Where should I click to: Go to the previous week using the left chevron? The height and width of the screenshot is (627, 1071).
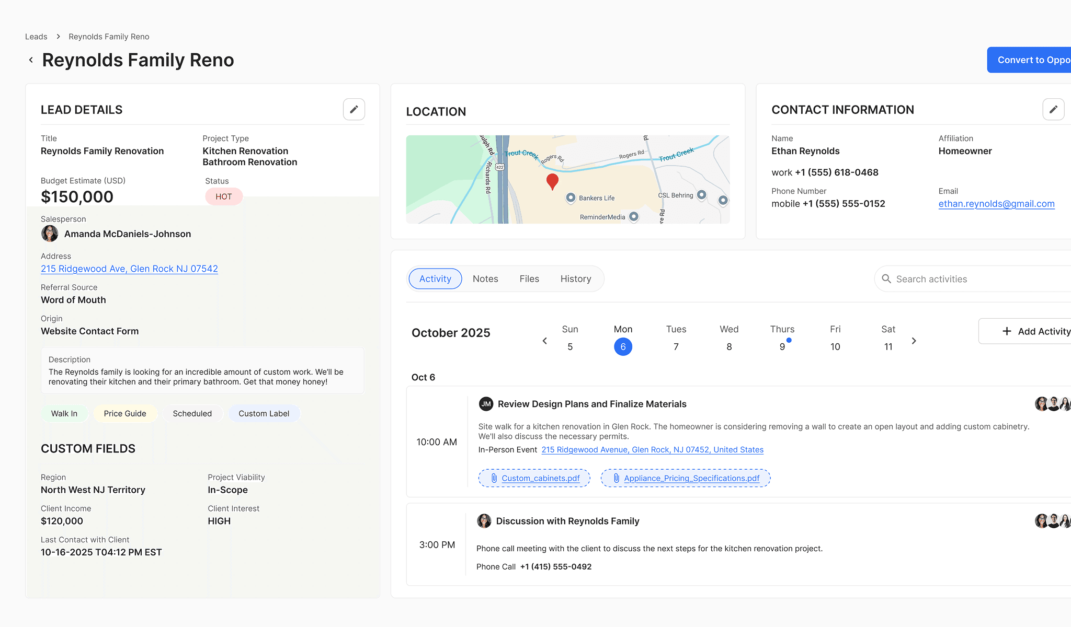coord(544,341)
